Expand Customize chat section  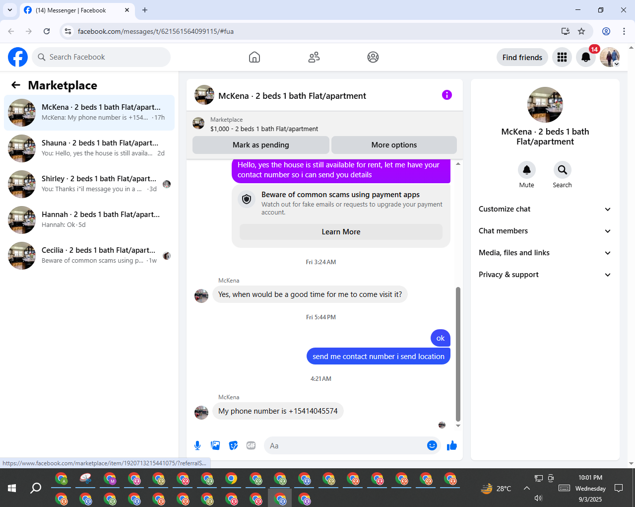(545, 209)
